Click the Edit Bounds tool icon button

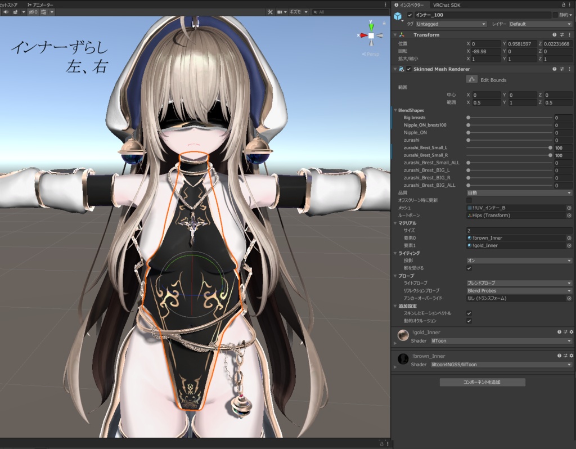pos(472,79)
